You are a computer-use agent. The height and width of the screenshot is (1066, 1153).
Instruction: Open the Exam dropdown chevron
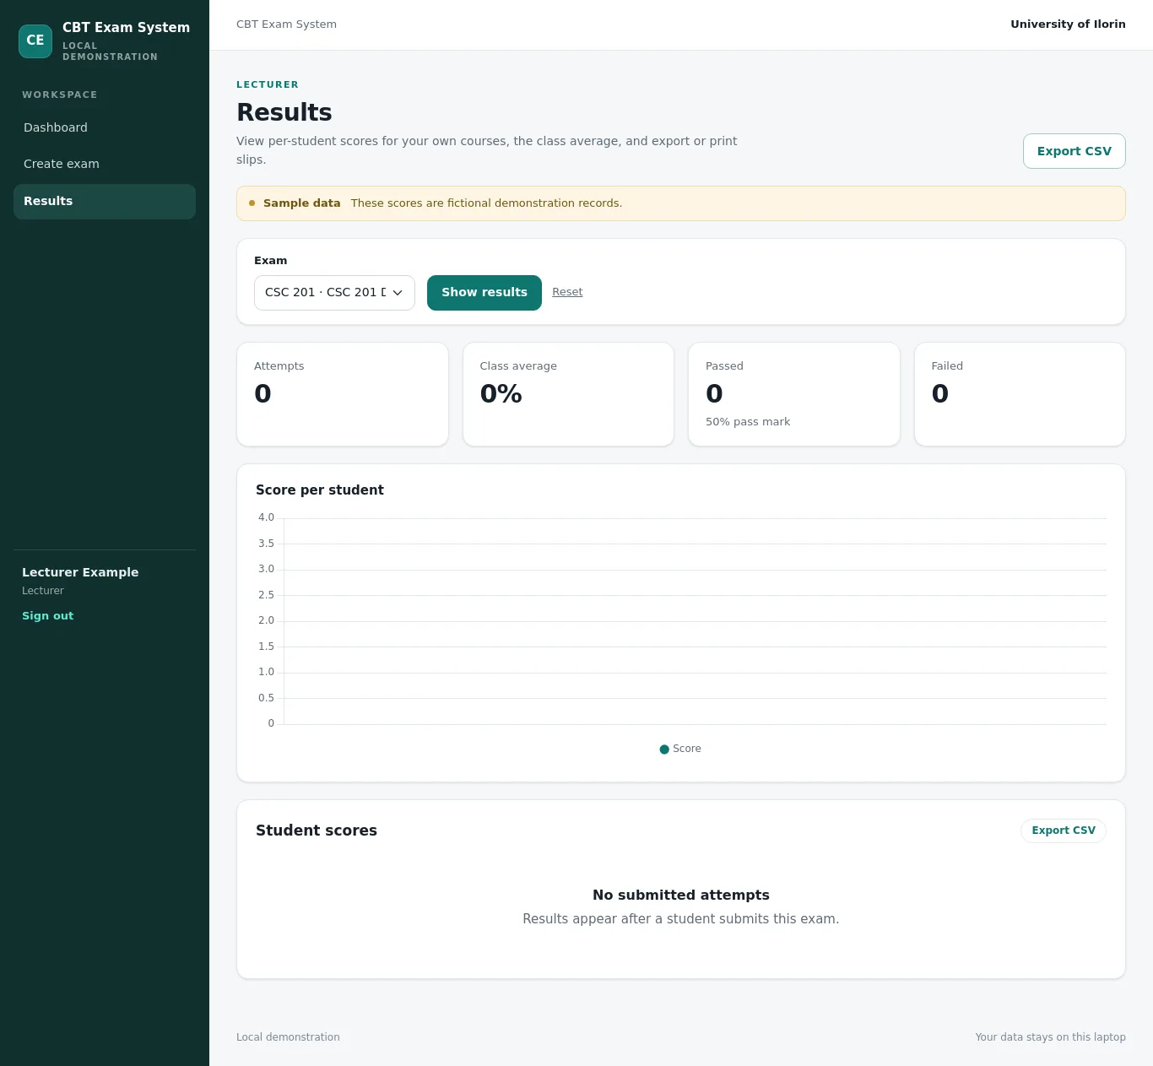398,293
